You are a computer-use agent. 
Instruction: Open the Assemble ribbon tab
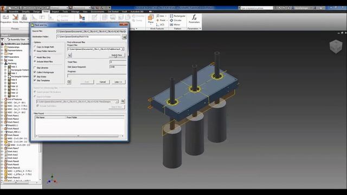[x=14, y=11]
